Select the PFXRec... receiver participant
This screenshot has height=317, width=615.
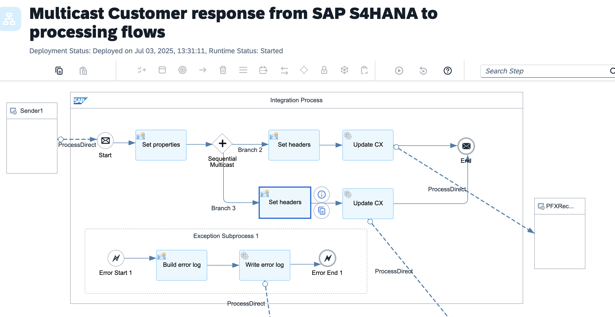(x=560, y=206)
